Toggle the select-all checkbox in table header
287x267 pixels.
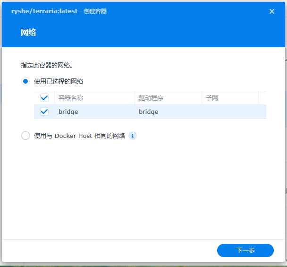(44, 98)
